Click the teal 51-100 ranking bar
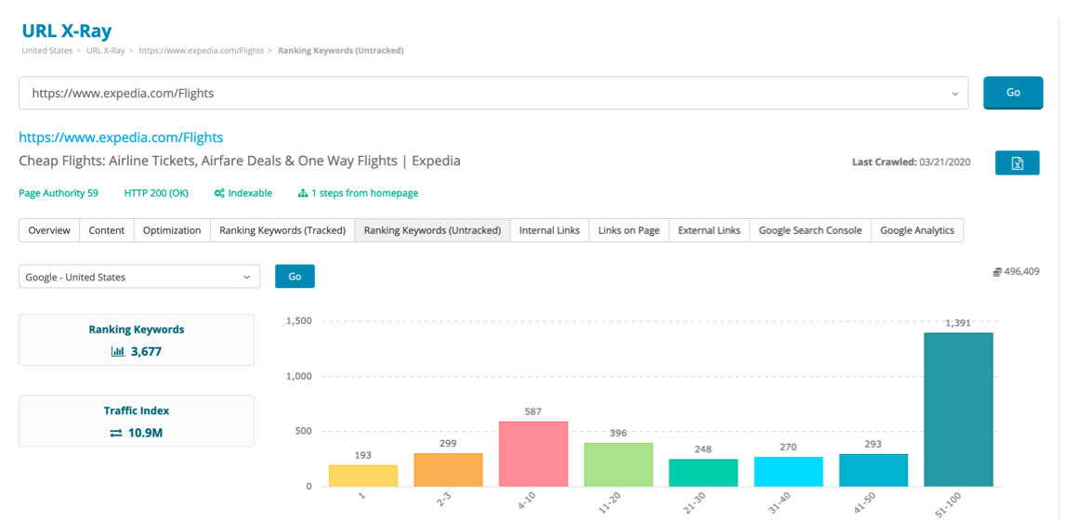Image resolution: width=1065 pixels, height=520 pixels. tap(958, 409)
